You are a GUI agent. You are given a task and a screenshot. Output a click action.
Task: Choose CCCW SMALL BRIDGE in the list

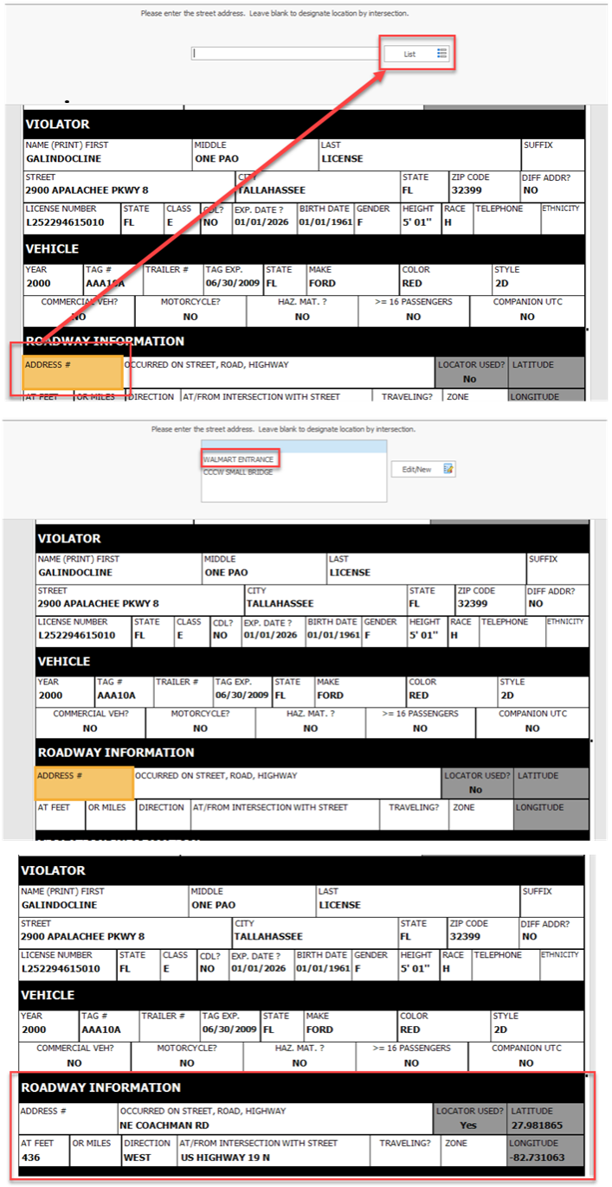pyautogui.click(x=237, y=472)
